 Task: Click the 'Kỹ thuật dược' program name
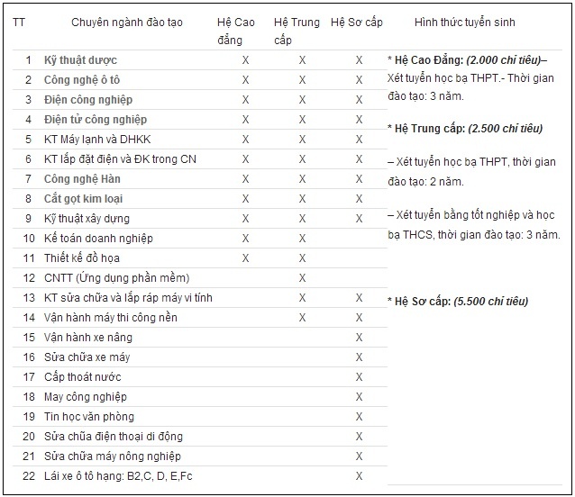pyautogui.click(x=81, y=60)
